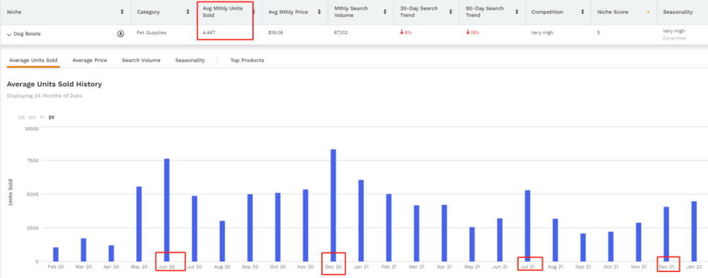The height and width of the screenshot is (278, 708).
Task: Click the Feb 20 chart bar
Action: (56, 254)
